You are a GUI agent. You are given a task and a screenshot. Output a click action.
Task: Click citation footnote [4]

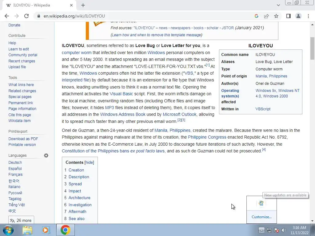[x=264, y=150]
